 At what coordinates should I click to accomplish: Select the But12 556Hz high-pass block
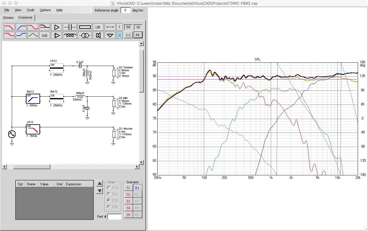(32, 98)
